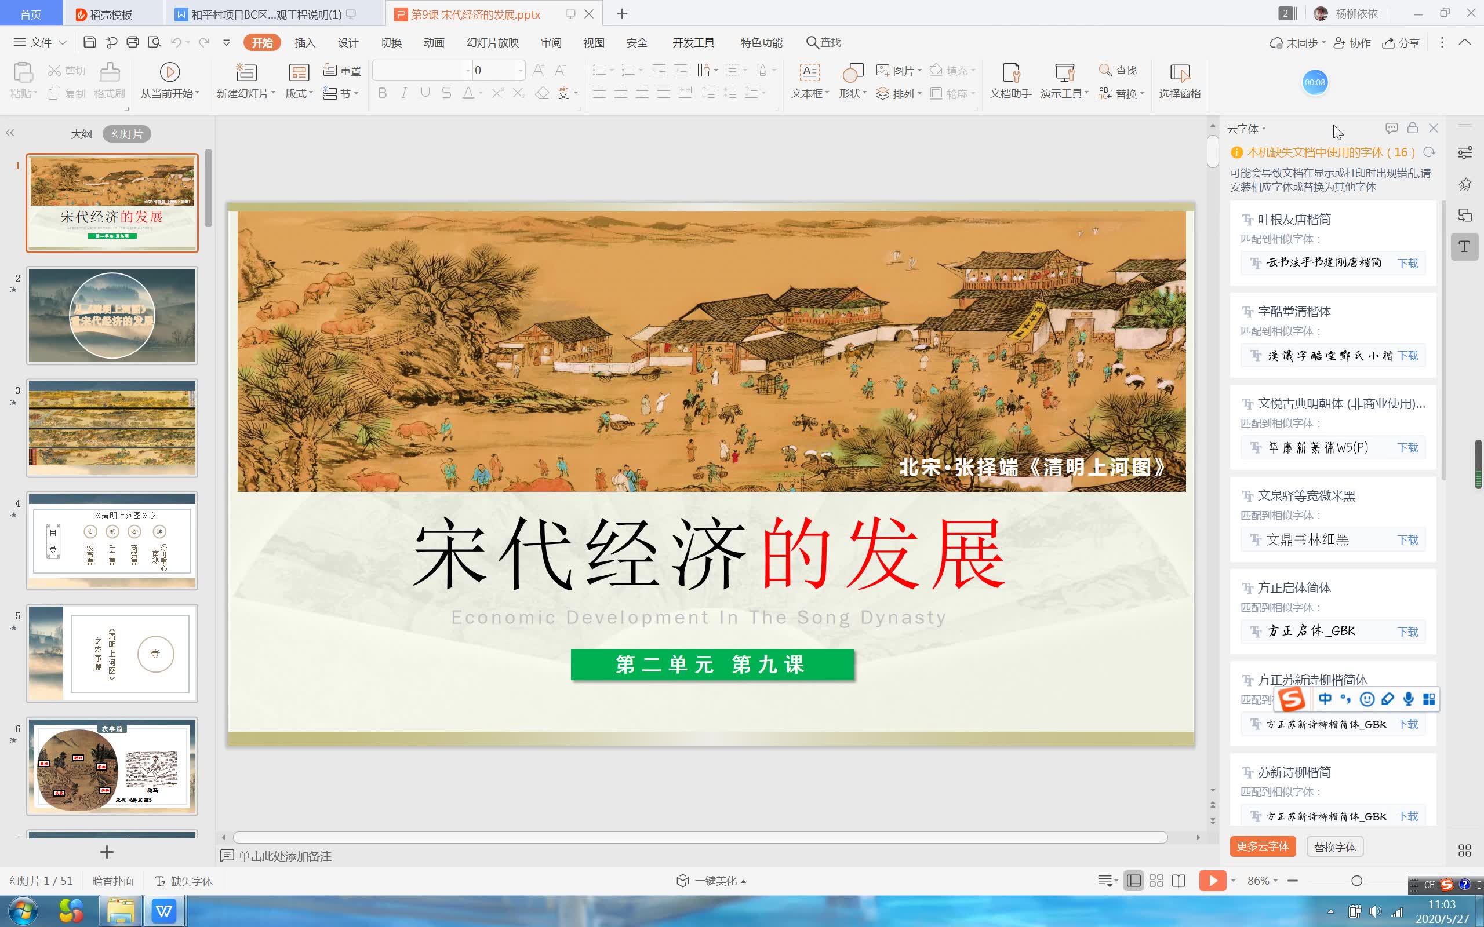The image size is (1484, 927).
Task: Click the orange play slideshow button
Action: [1212, 881]
